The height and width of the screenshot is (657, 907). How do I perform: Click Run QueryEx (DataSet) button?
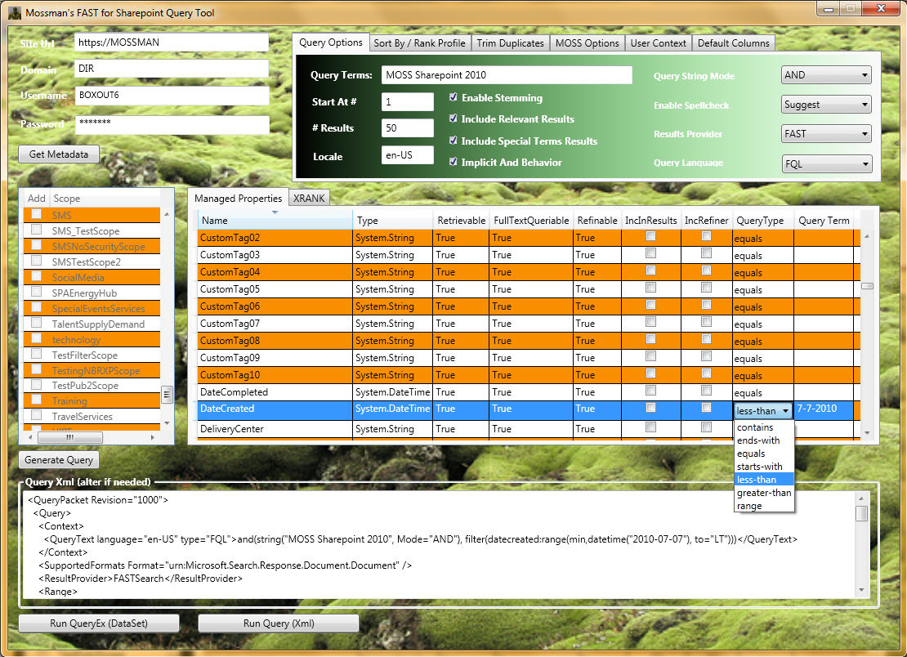(99, 623)
